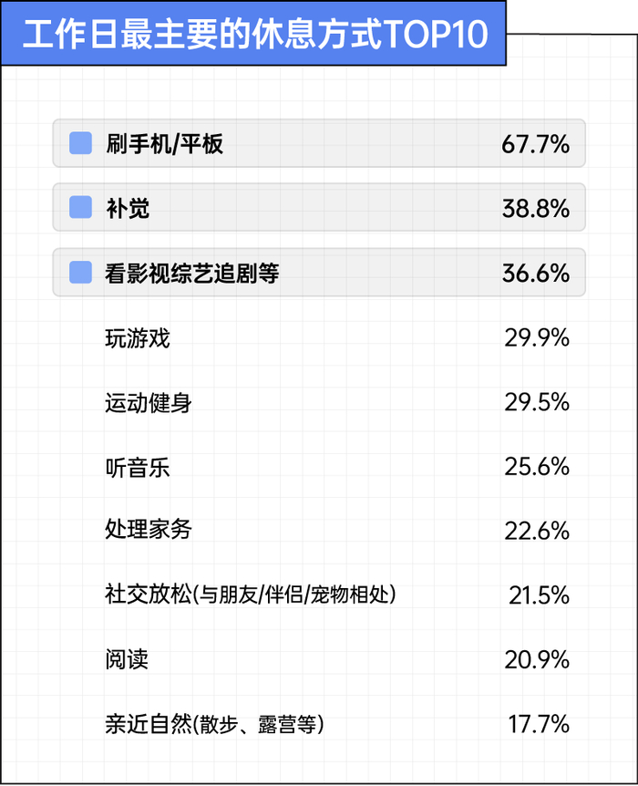Image resolution: width=638 pixels, height=786 pixels.
Task: Click the 20.9% value for 阅读
Action: pos(536,659)
